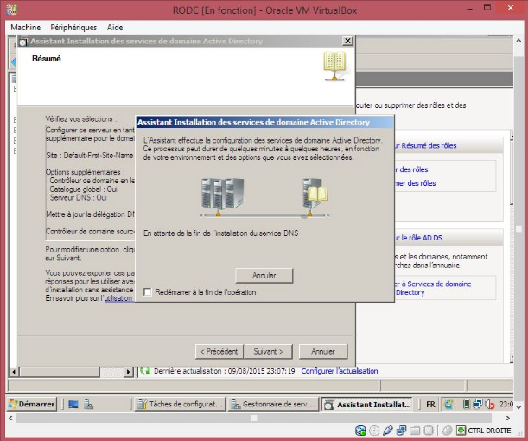Click the red-marked tray icon near the clock

pyautogui.click(x=490, y=404)
